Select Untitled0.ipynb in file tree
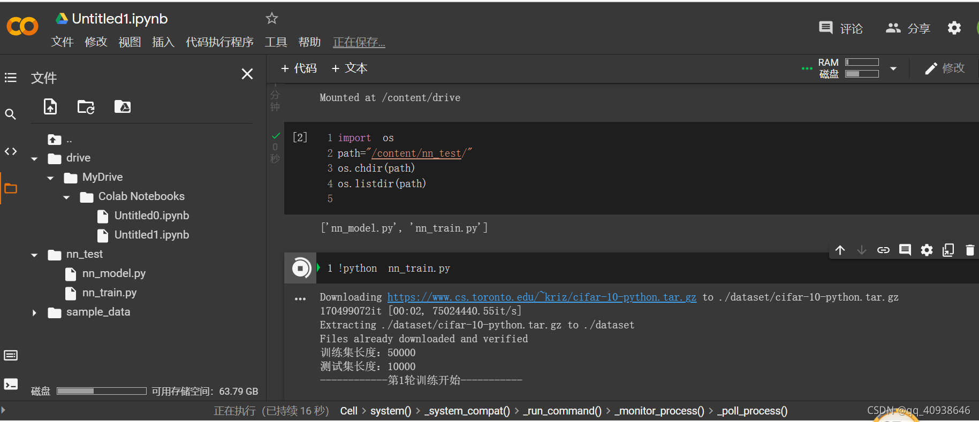Viewport: 979px width, 422px height. point(151,216)
